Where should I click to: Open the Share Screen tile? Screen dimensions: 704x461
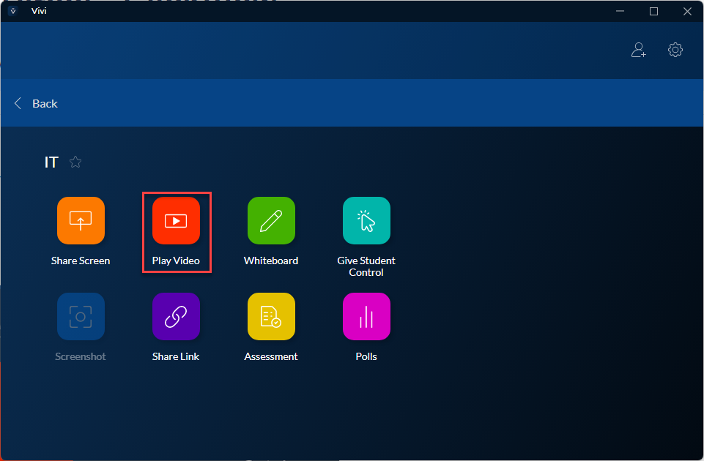tap(81, 220)
